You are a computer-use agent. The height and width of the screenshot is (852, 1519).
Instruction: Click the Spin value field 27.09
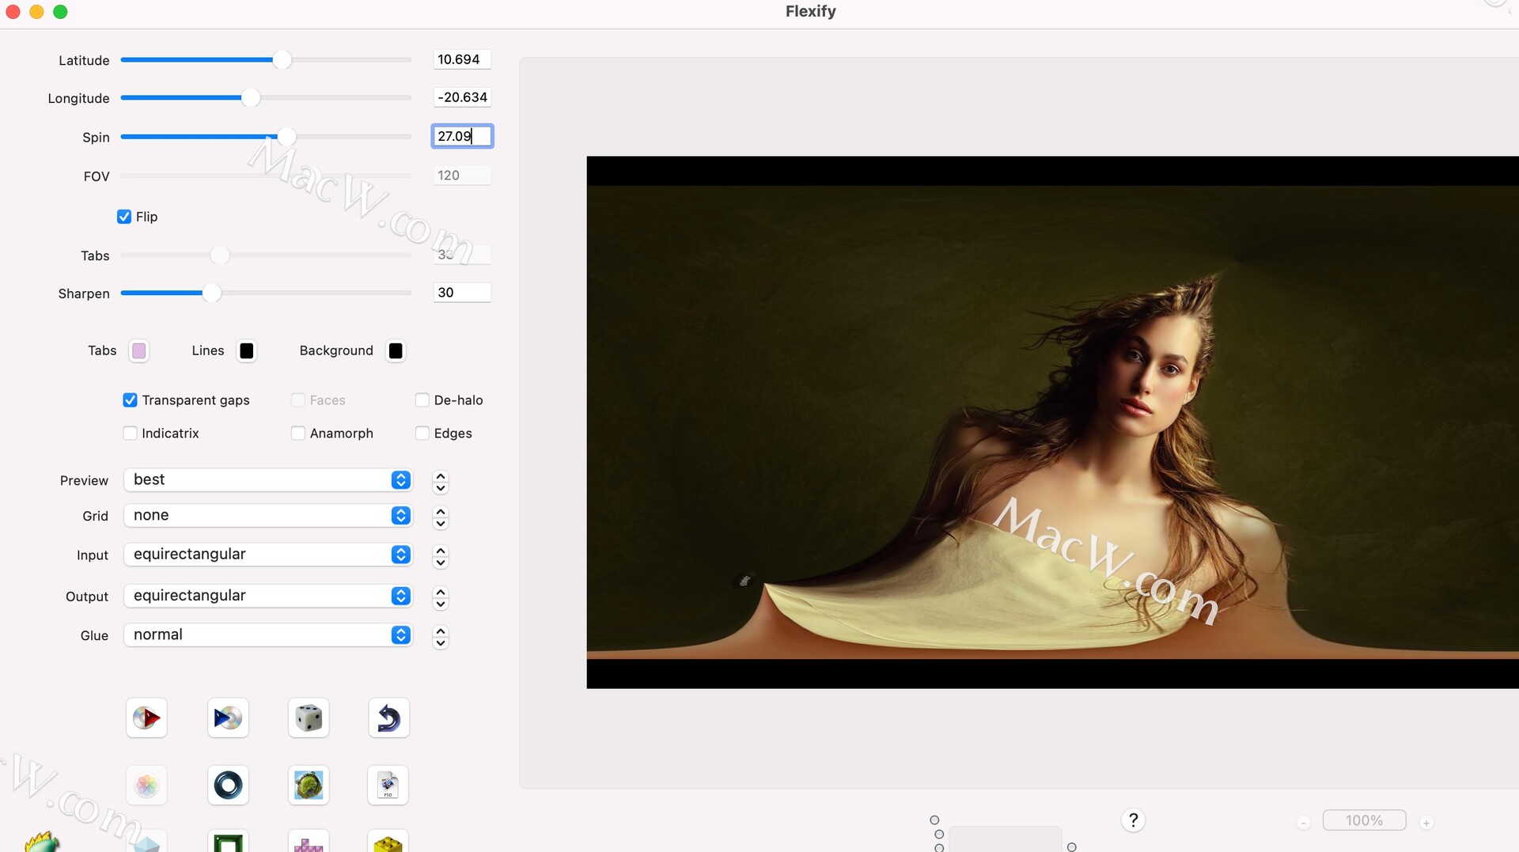462,136
